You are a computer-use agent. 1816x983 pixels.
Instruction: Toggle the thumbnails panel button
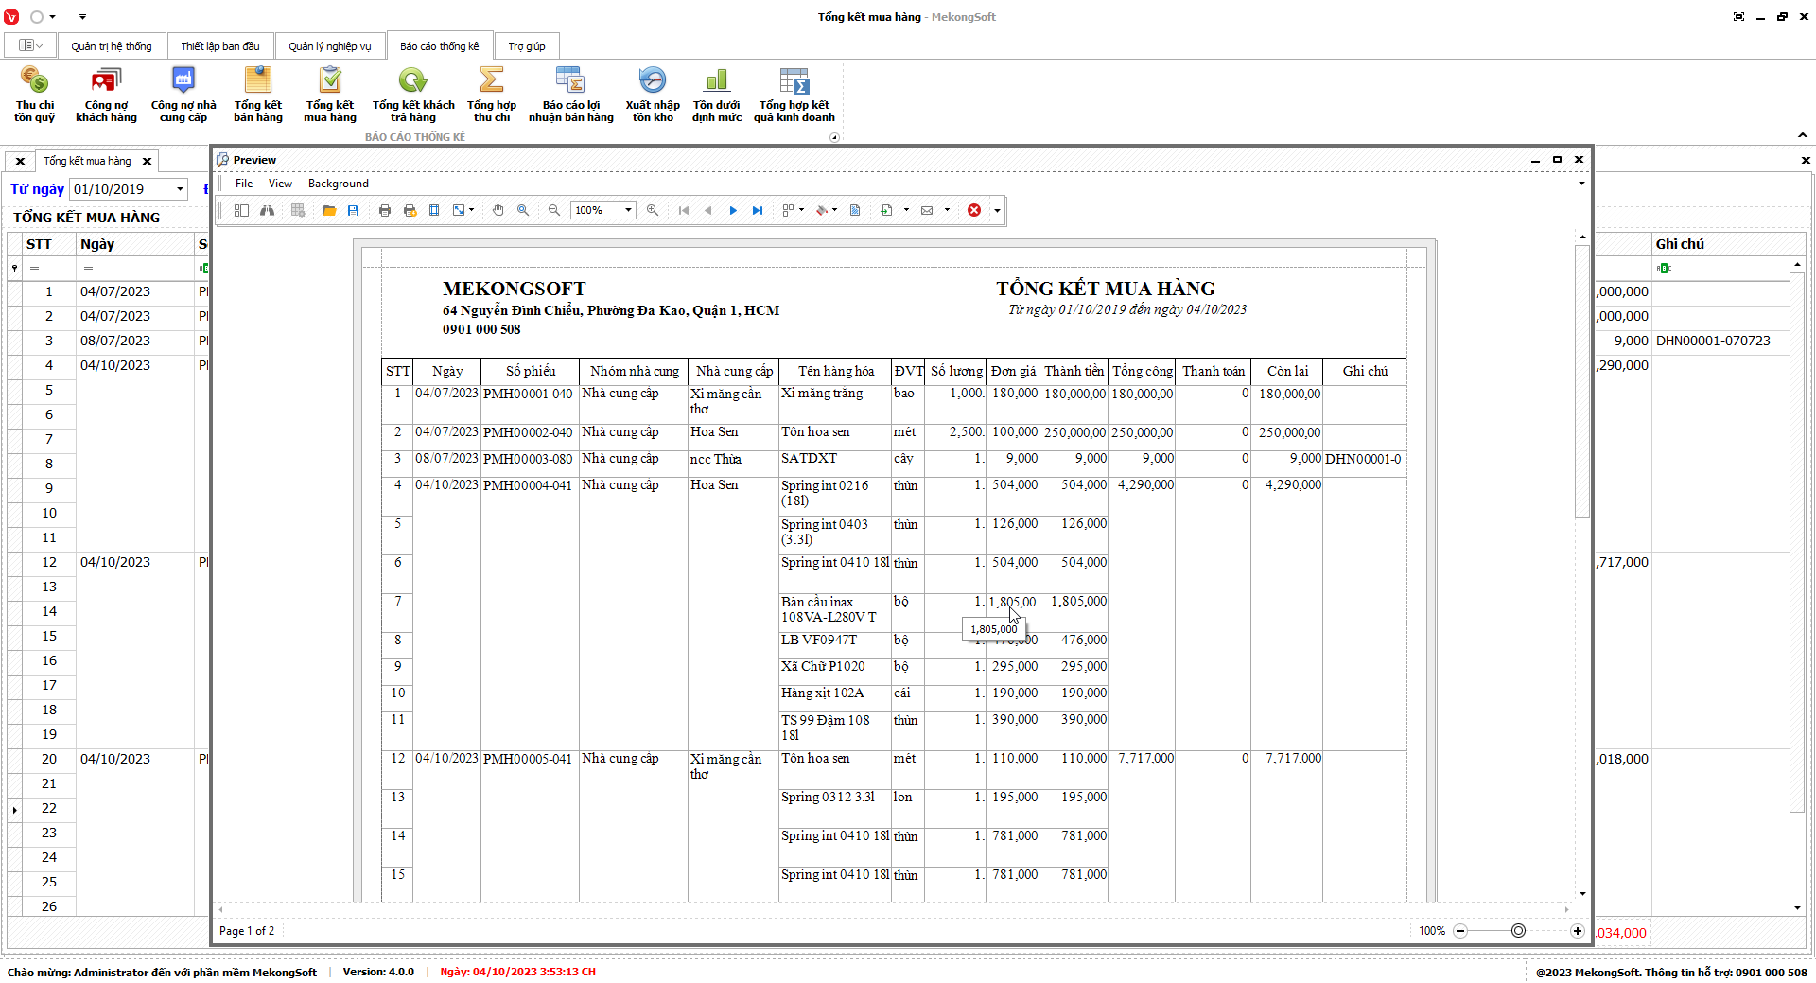pos(242,211)
